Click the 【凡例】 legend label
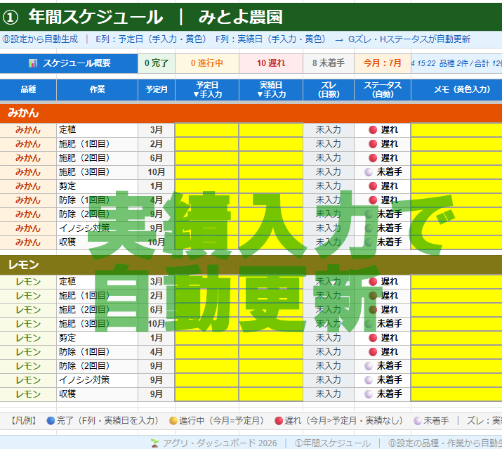The height and width of the screenshot is (449, 502). point(23,421)
